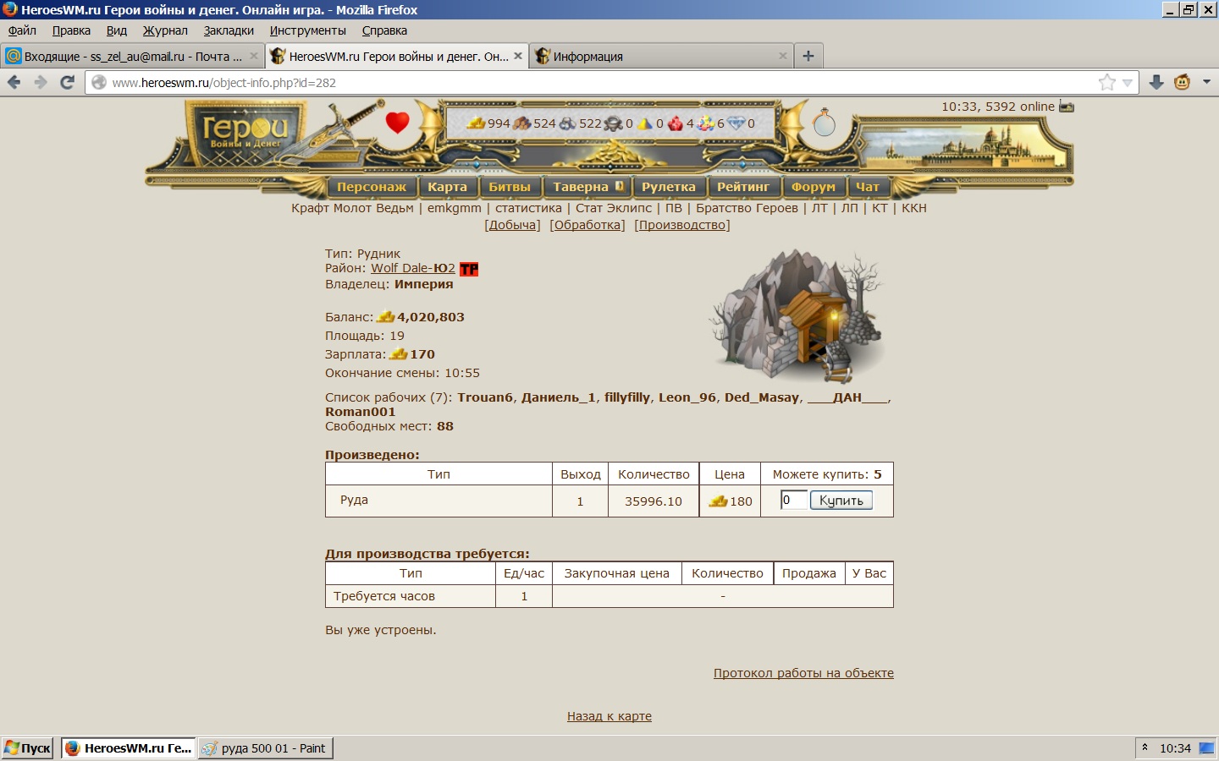Click the wood resource icon showing 524
Screen dimensions: 1219x761
(522, 123)
